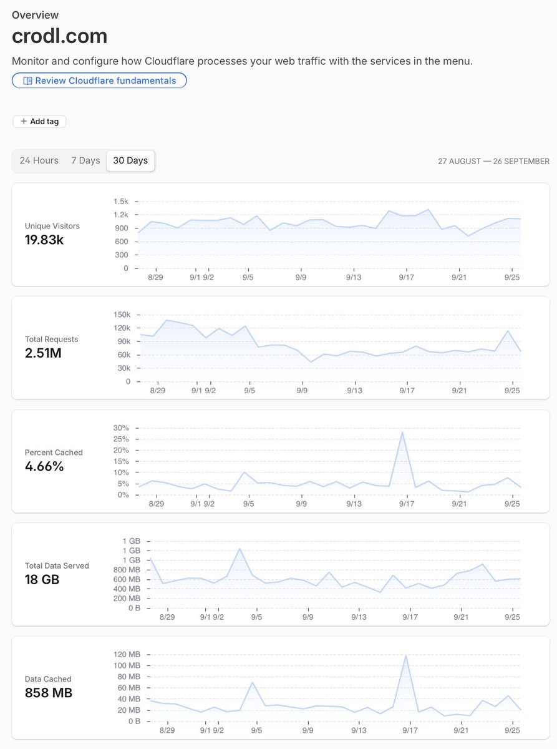The height and width of the screenshot is (749, 557).
Task: Open Review Cloudflare fundamentals link
Action: coord(99,81)
